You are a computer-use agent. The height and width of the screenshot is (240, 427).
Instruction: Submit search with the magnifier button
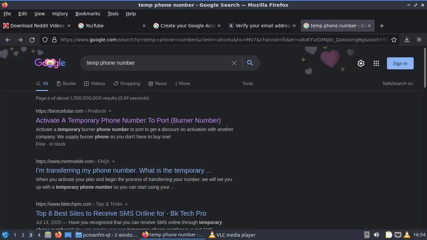click(x=250, y=63)
